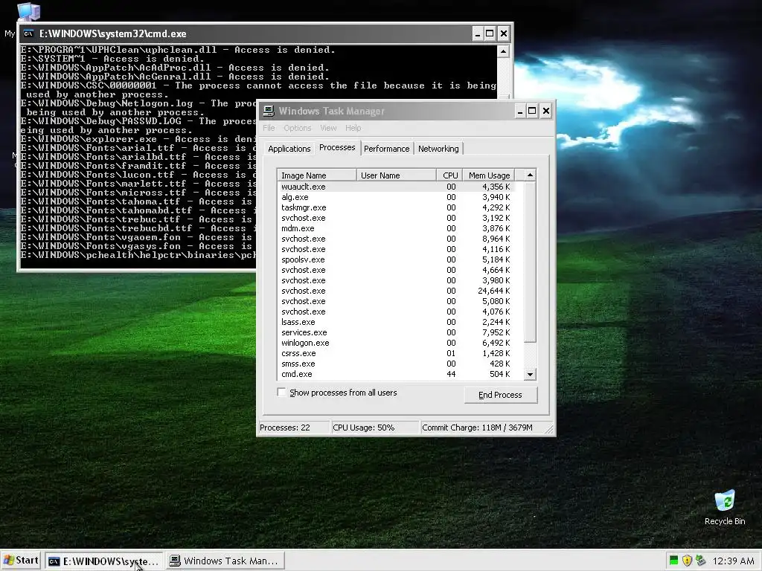Select the spoolsv.exe process
Viewport: 762px width, 571px height.
click(396, 259)
